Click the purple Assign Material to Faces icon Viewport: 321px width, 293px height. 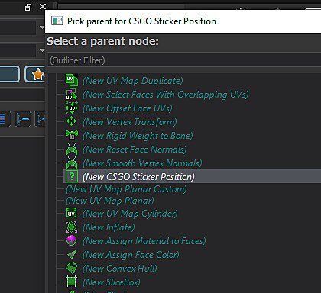[71, 240]
